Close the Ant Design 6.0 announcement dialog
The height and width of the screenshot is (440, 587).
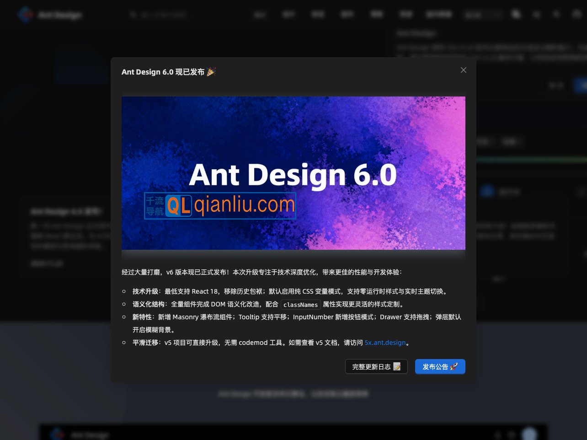[x=463, y=70]
